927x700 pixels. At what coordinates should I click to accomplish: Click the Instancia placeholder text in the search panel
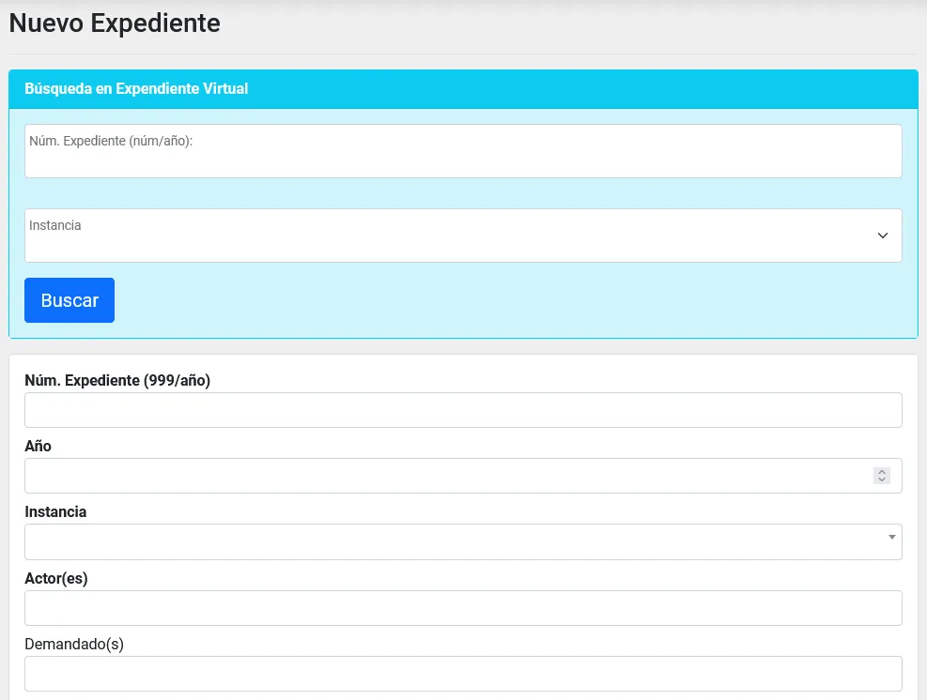click(x=55, y=225)
